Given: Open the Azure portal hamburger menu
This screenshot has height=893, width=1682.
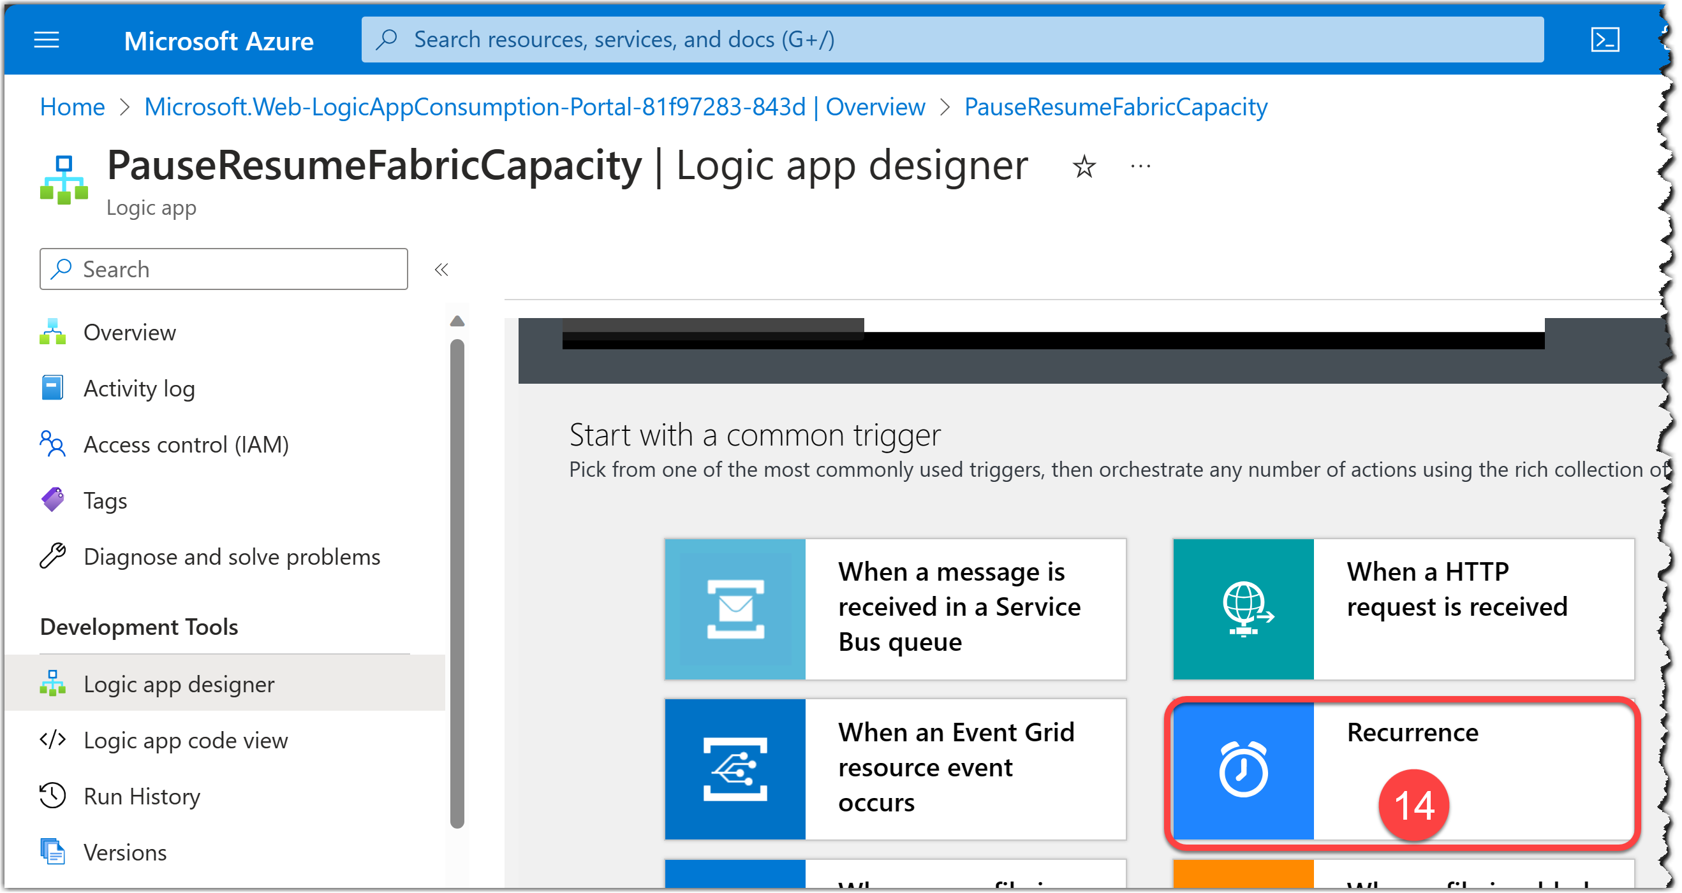Looking at the screenshot, I should [x=47, y=40].
